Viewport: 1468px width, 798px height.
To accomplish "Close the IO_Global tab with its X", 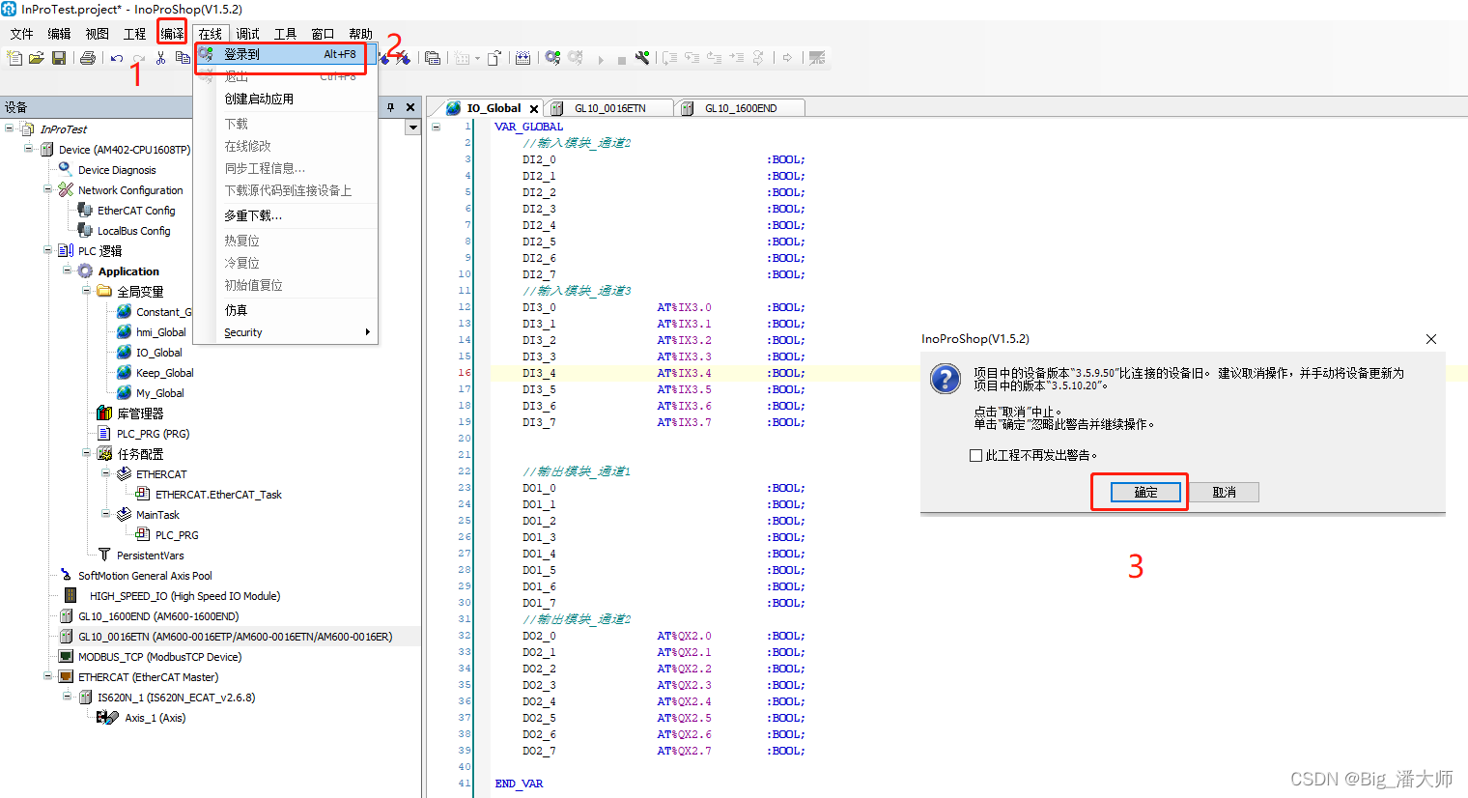I will pos(534,109).
